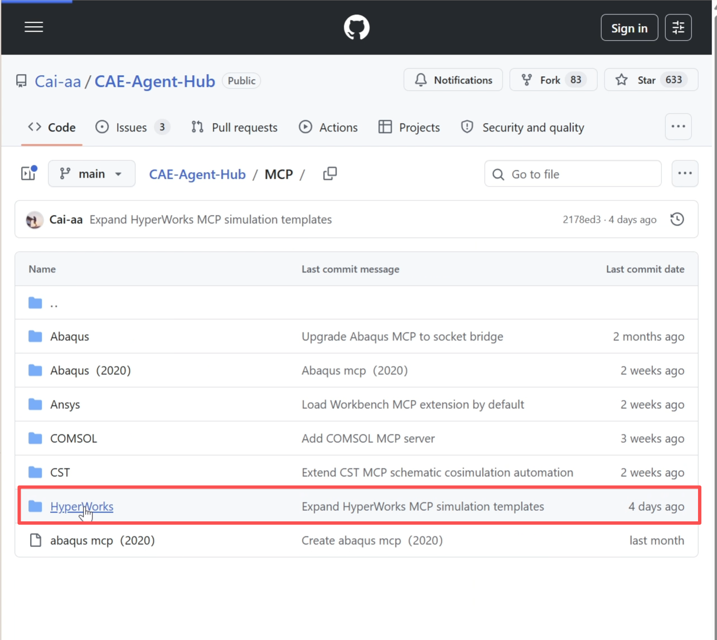The width and height of the screenshot is (717, 640).
Task: Open Cai-aa avatar in latest commit
Action: [35, 220]
